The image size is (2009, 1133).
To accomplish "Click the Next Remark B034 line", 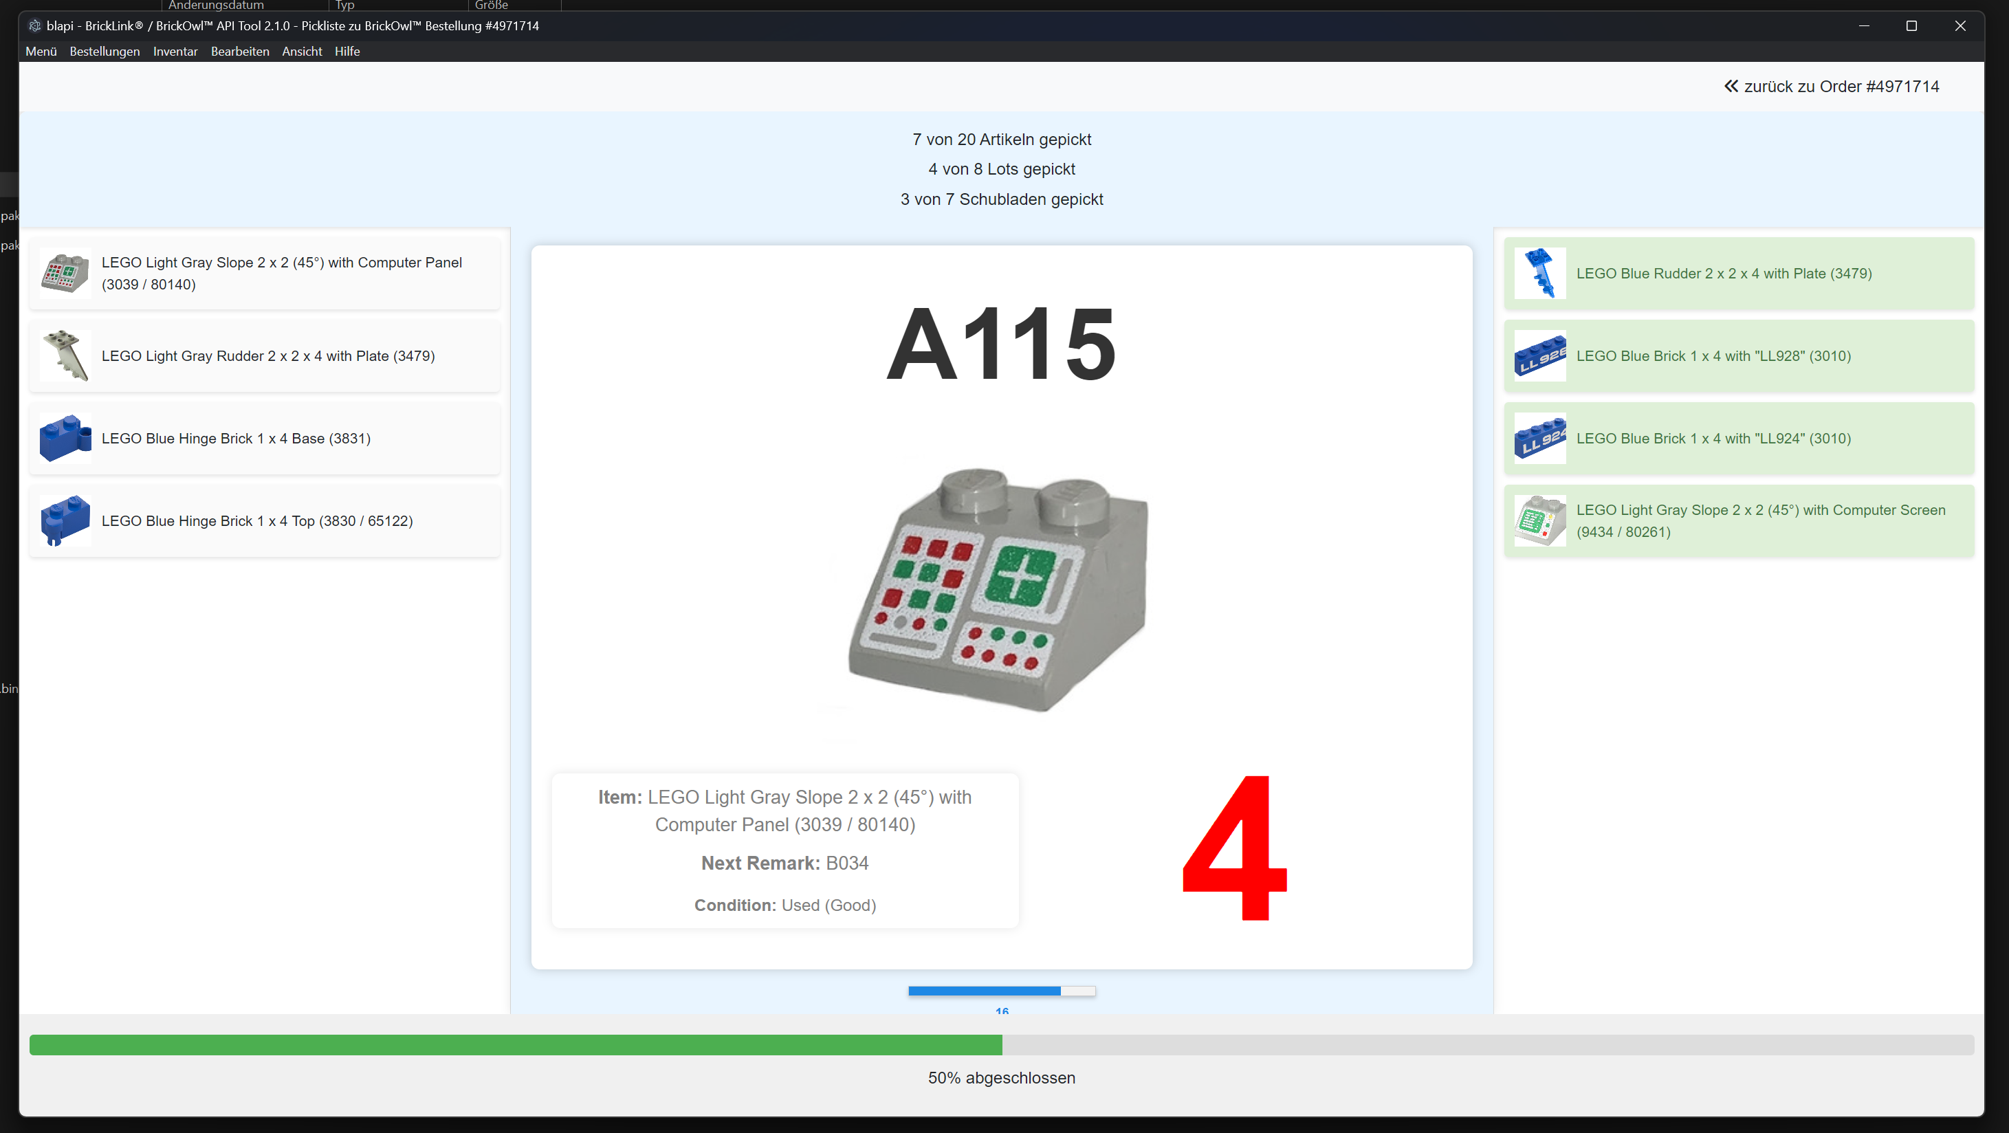I will coord(784,863).
